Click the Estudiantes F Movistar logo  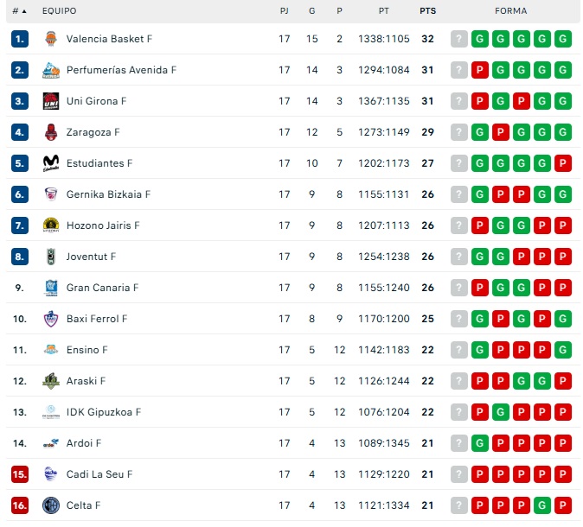click(51, 163)
